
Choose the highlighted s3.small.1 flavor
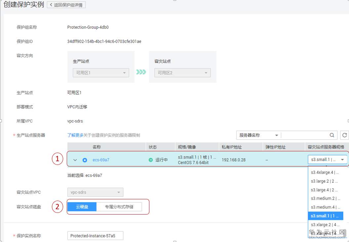tap(326, 216)
